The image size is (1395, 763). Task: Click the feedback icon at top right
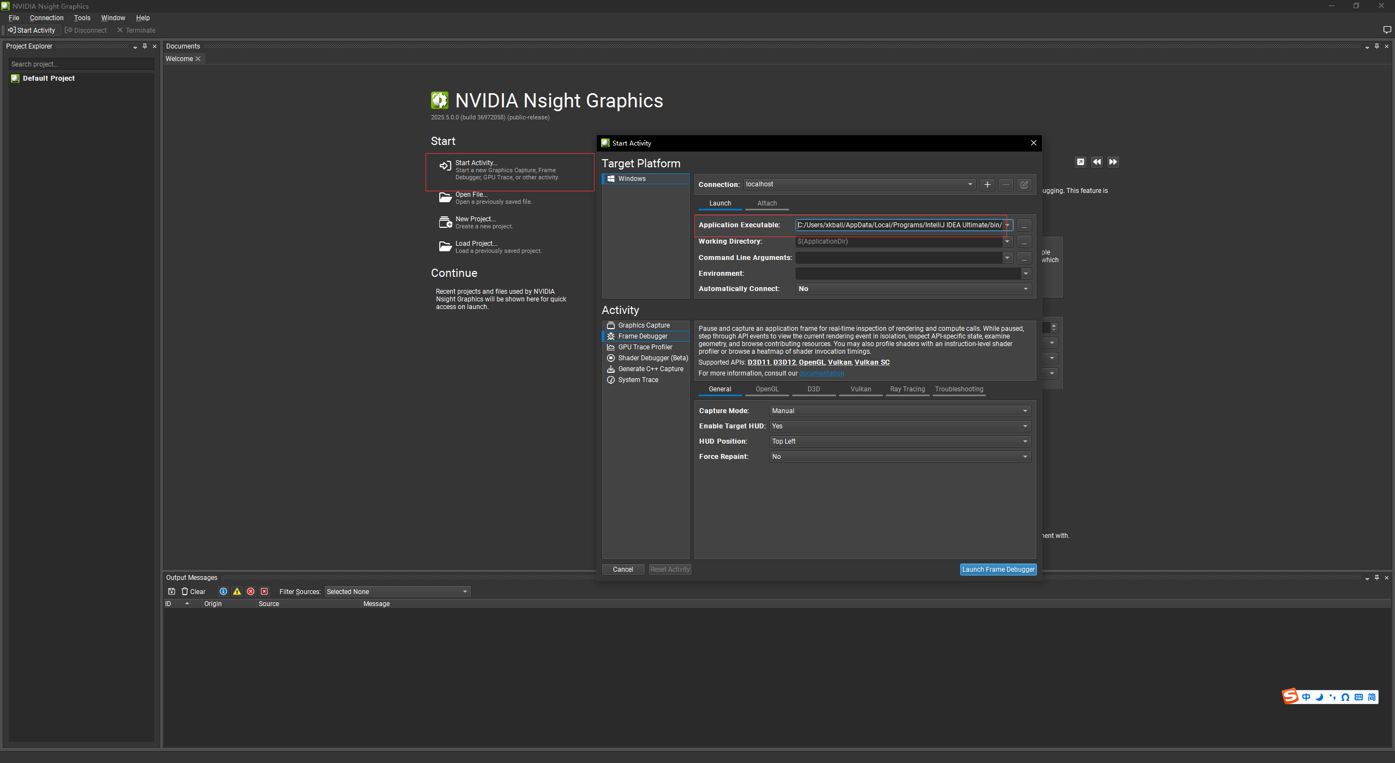1387,30
